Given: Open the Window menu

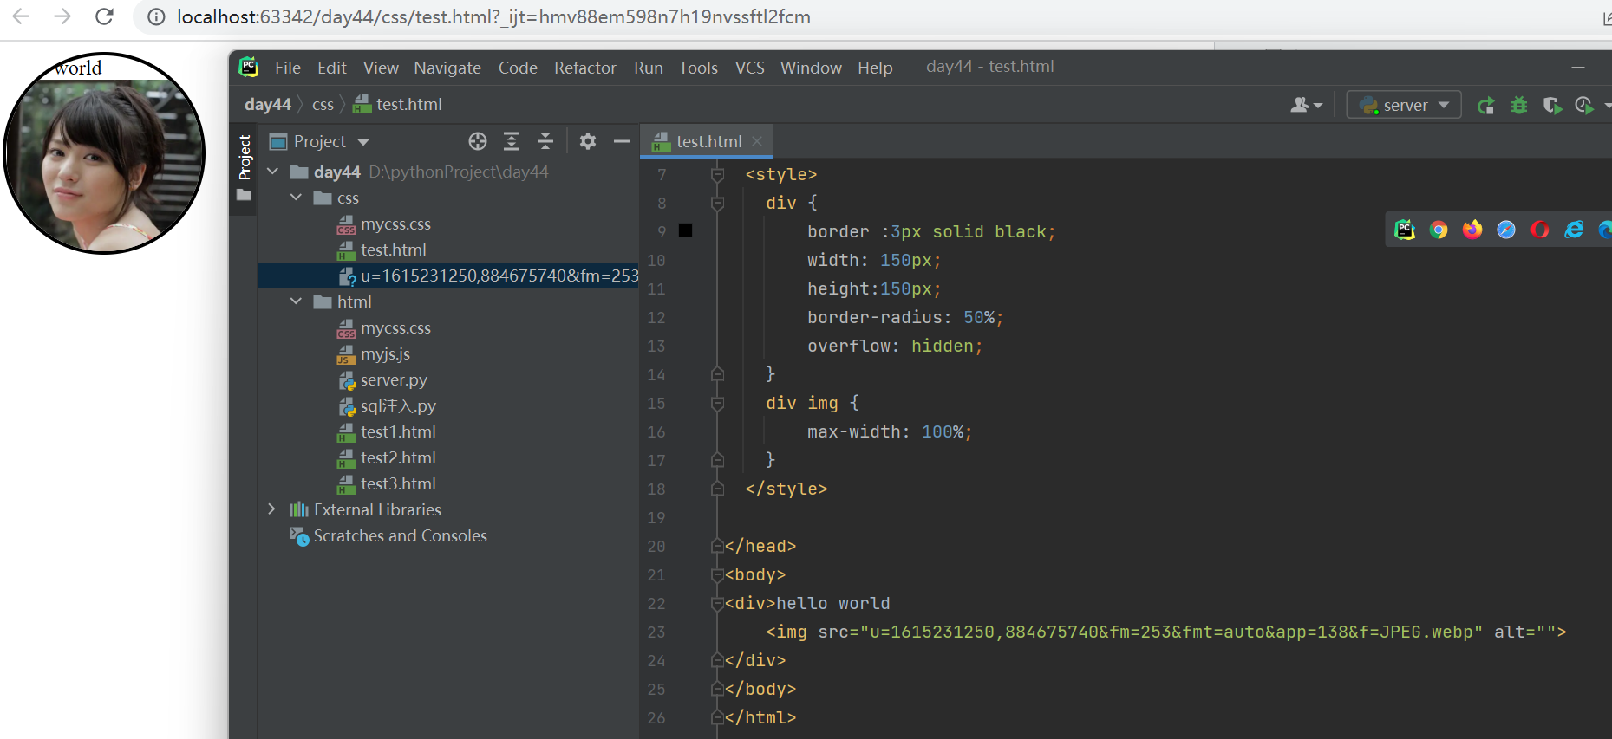Looking at the screenshot, I should click(x=811, y=68).
